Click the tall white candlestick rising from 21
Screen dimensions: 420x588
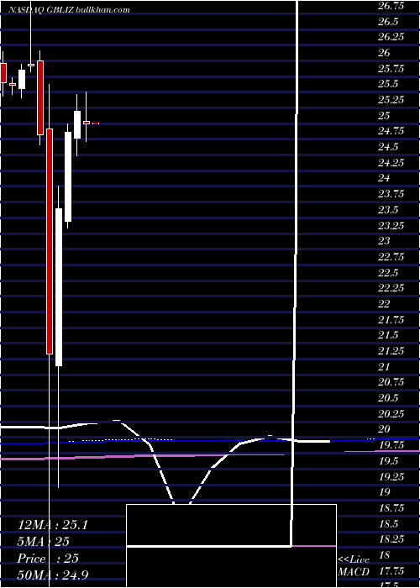coord(59,287)
